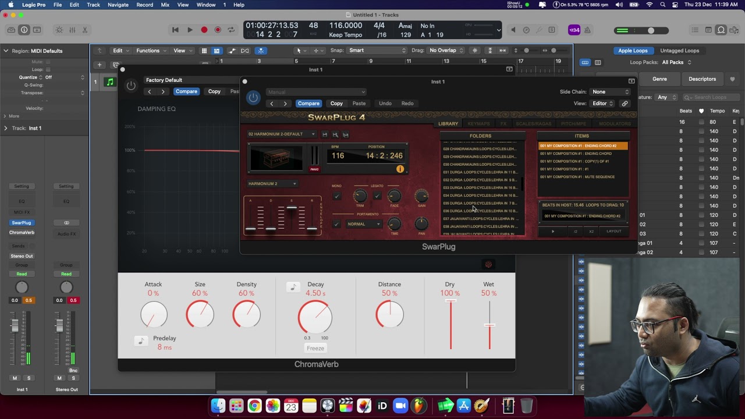Open the Library button in the control bar
This screenshot has height=419, width=745.
pyautogui.click(x=11, y=30)
